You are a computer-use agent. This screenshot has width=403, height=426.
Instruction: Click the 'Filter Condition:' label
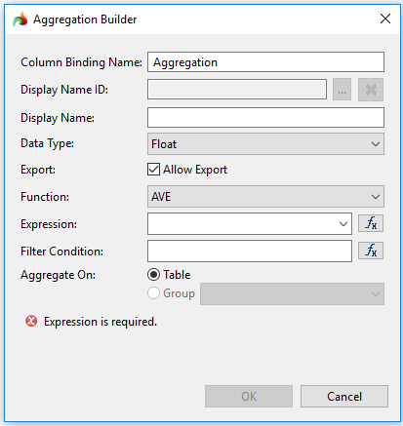click(61, 252)
